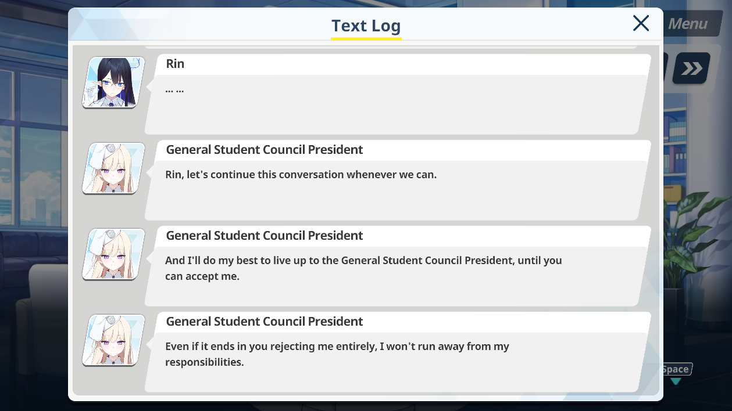732x411 pixels.
Task: Click President avatar beside "continue this conversation"
Action: pos(113,168)
